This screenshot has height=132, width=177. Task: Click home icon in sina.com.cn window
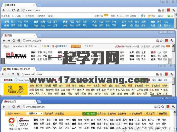point(18,107)
